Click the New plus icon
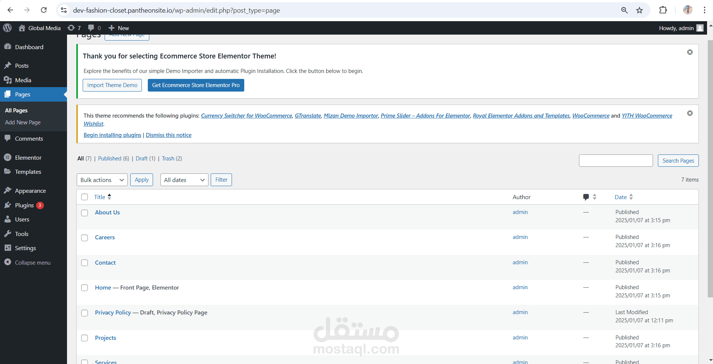 click(111, 28)
